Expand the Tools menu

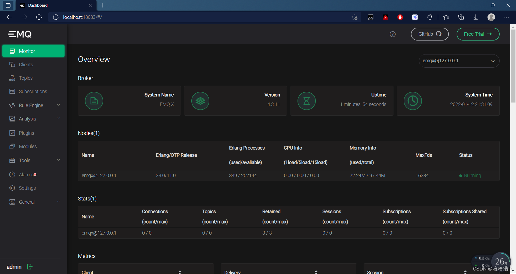coord(33,160)
